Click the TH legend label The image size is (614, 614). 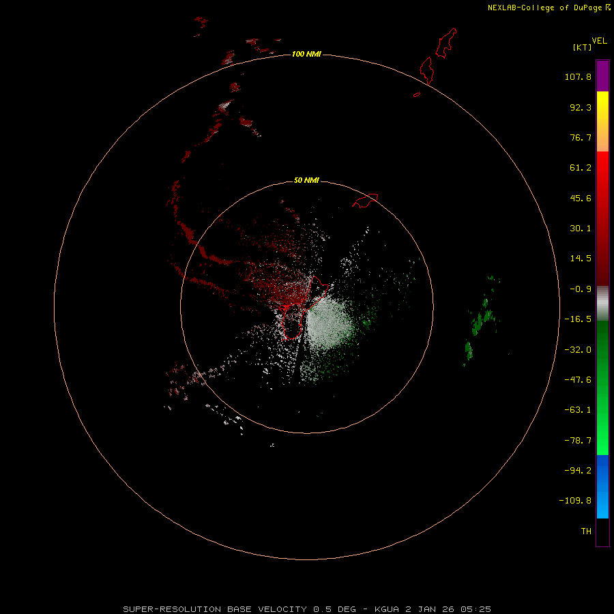(586, 531)
